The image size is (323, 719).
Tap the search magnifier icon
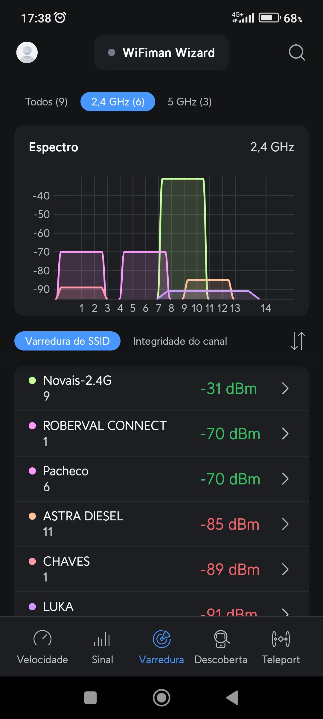297,53
